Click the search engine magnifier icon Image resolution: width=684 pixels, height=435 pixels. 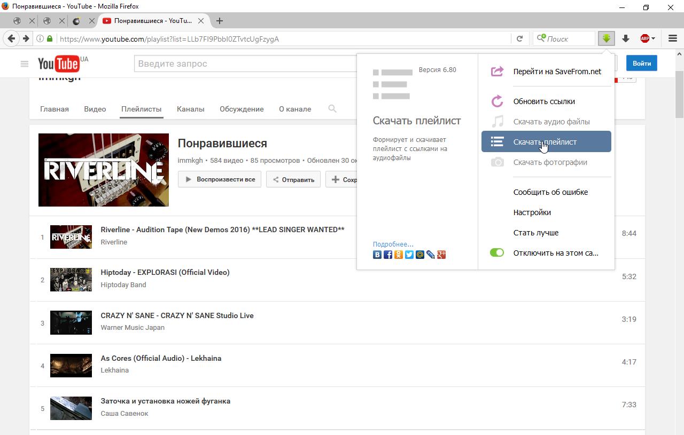[x=541, y=38]
